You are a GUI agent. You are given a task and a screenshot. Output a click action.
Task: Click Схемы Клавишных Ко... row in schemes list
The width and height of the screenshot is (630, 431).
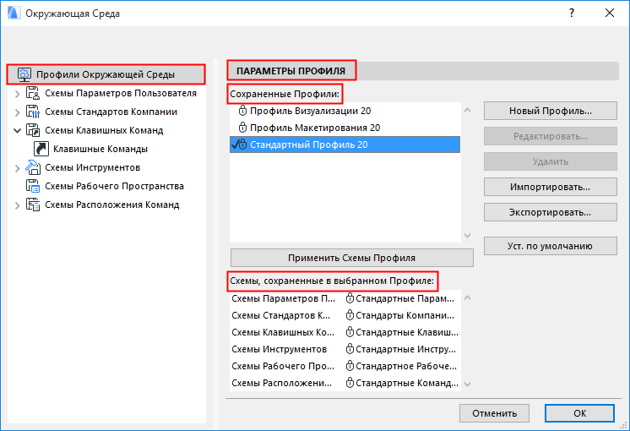coord(345,332)
